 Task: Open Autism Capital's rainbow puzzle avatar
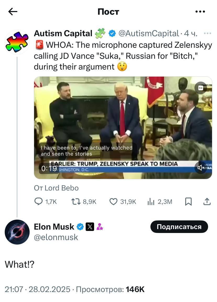point(17,42)
